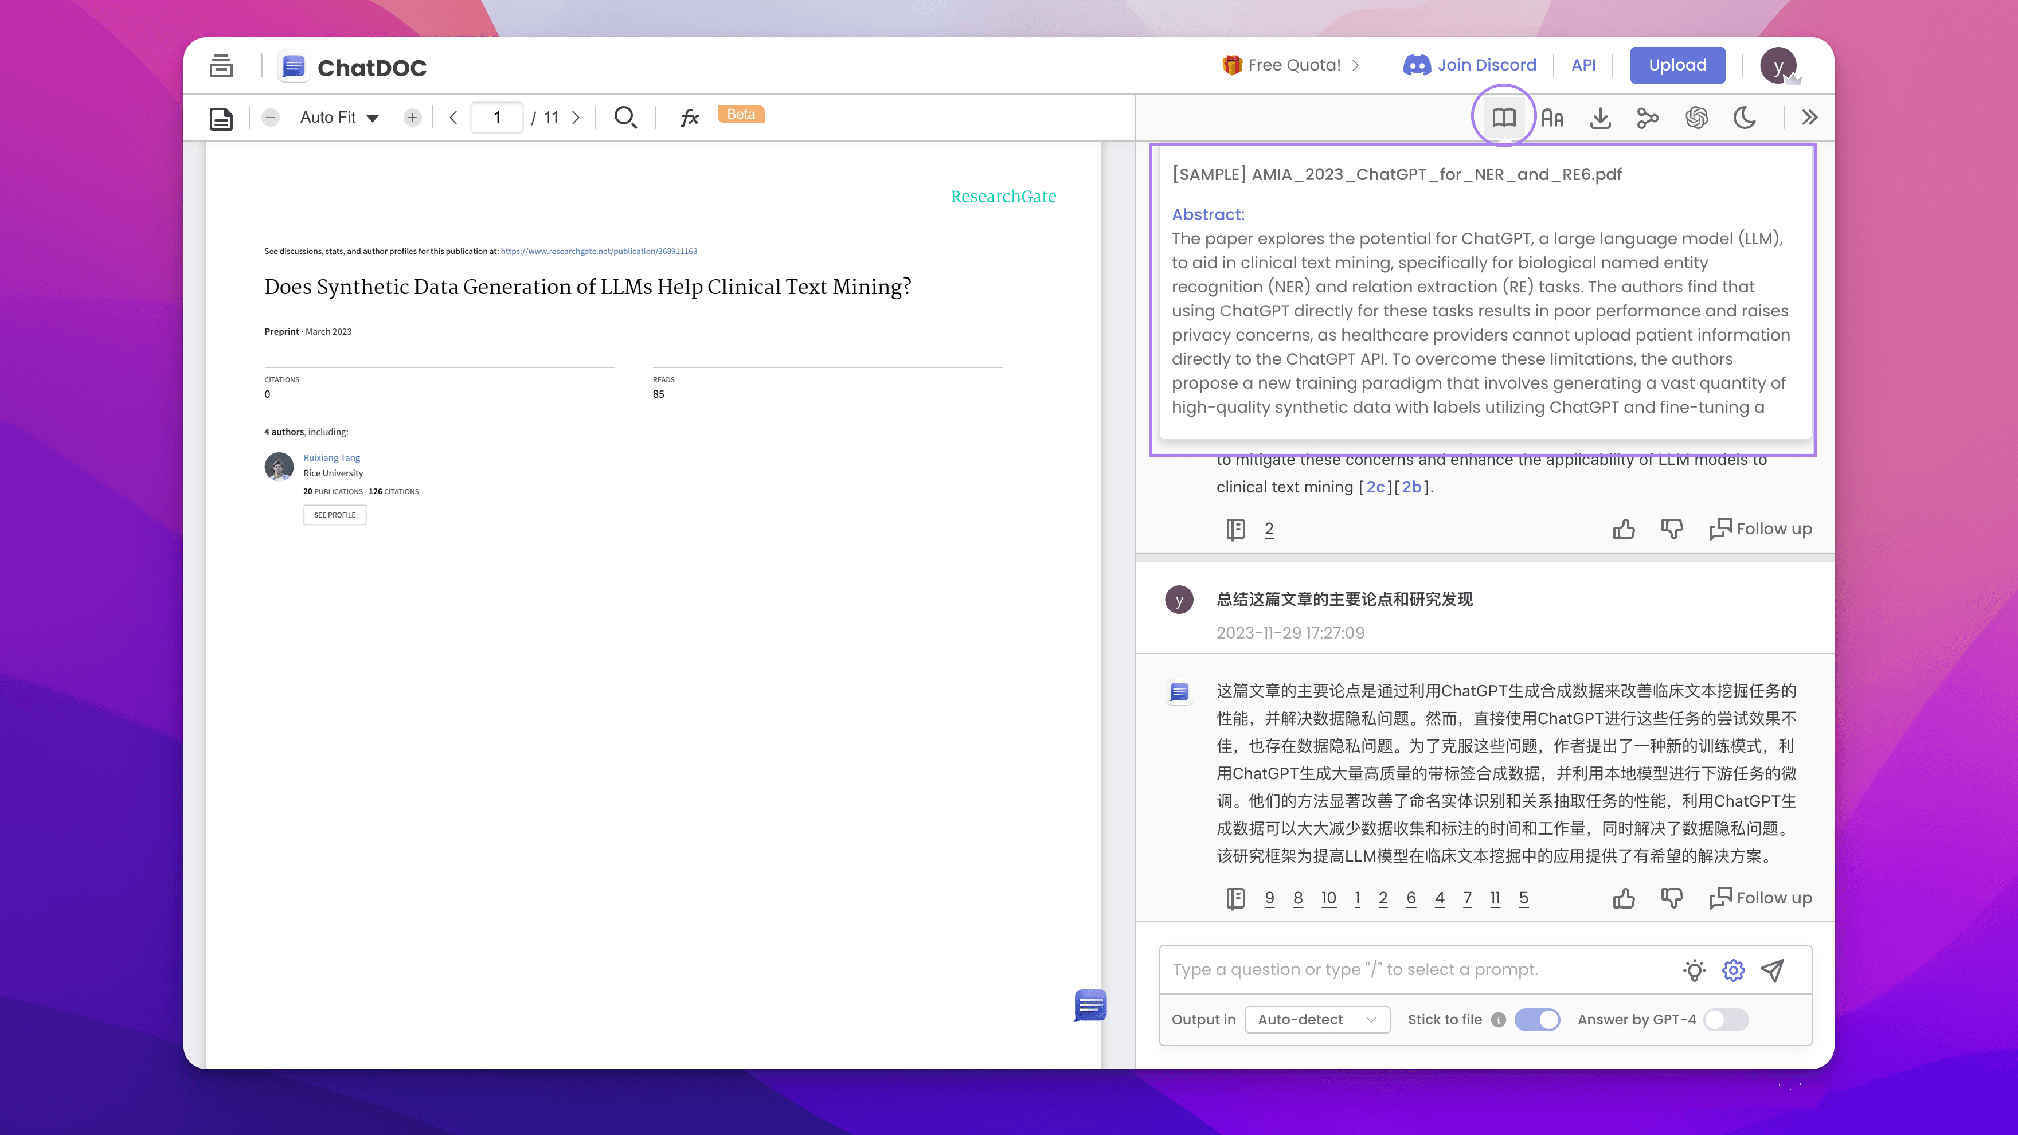Click the OpenAI/ChatGPT icon

[x=1696, y=118]
